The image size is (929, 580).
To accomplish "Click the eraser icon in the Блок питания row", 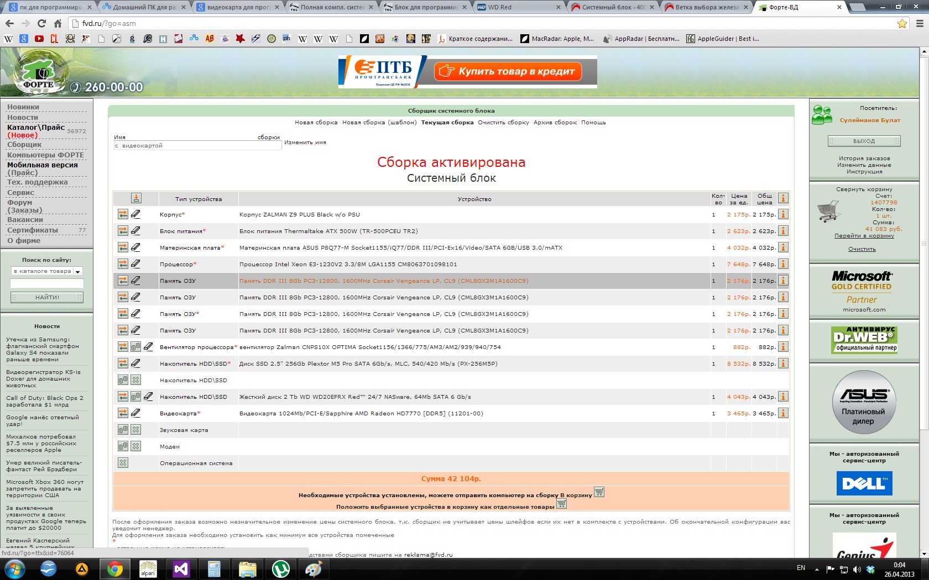I will click(x=135, y=231).
